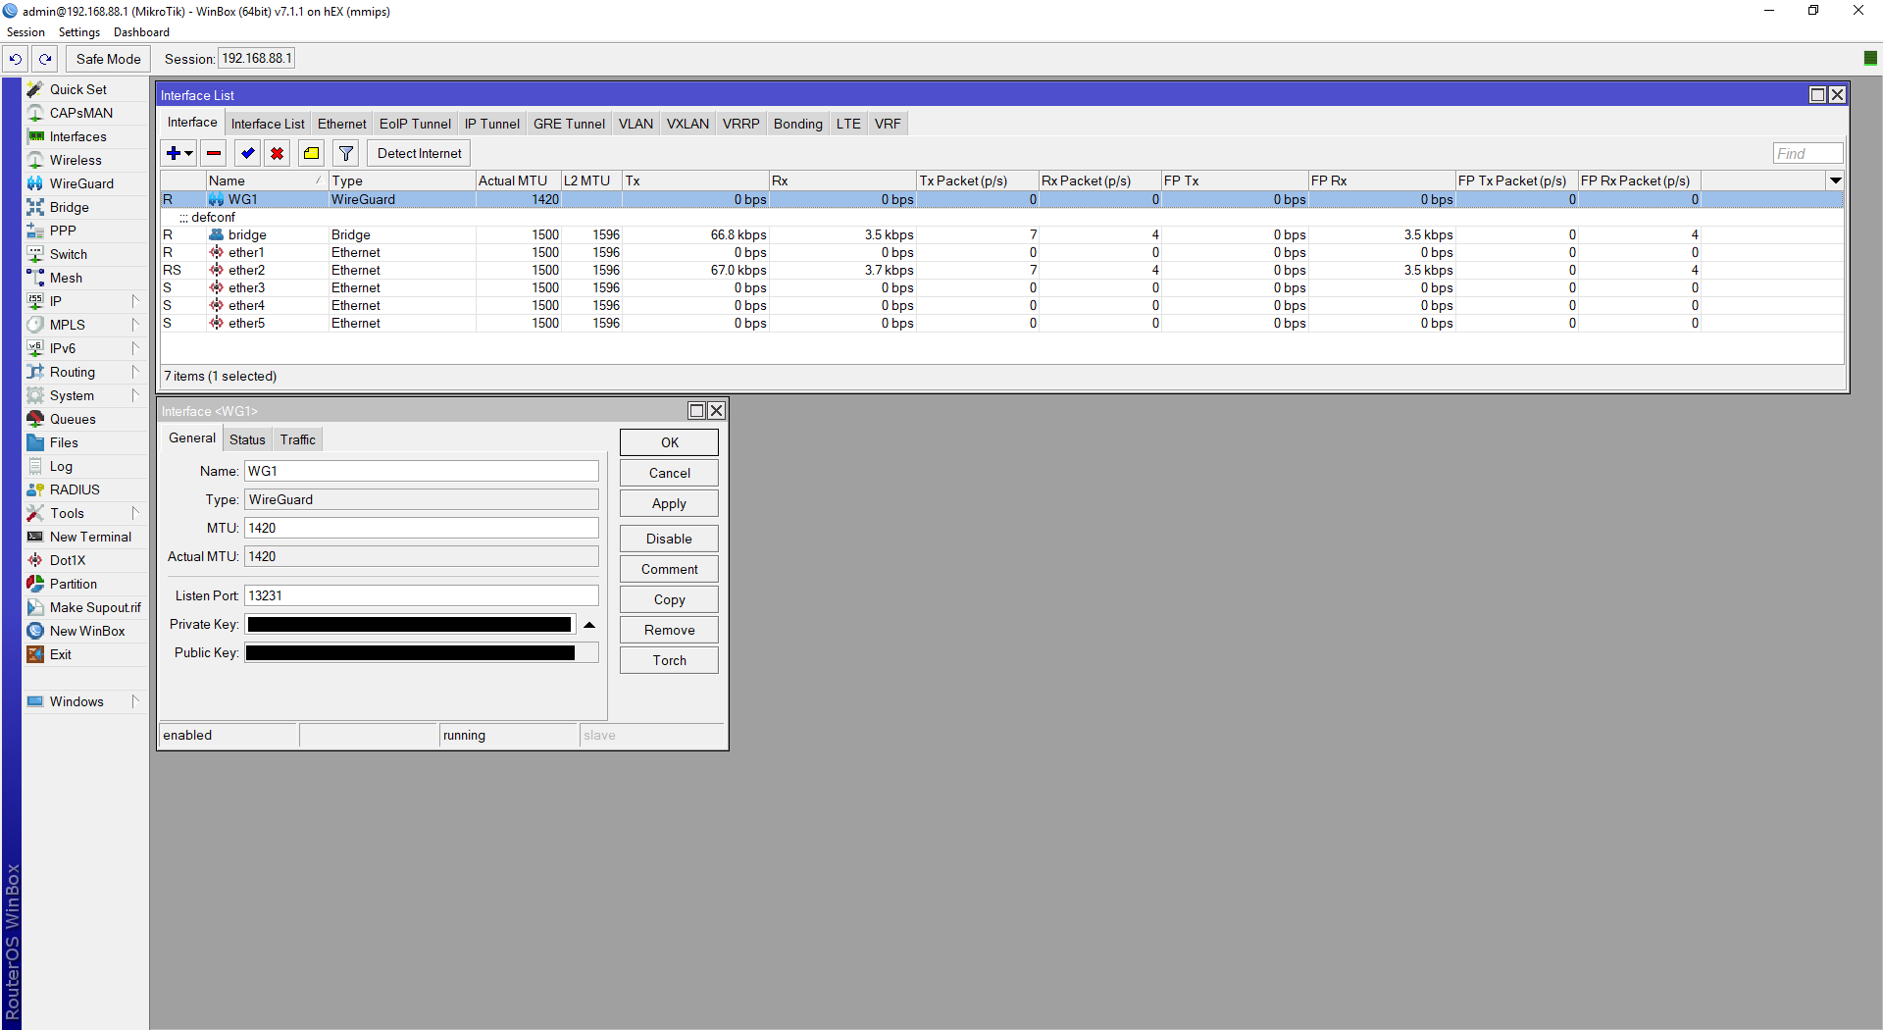
Task: Click the blue checkmark enable icon
Action: 247,153
